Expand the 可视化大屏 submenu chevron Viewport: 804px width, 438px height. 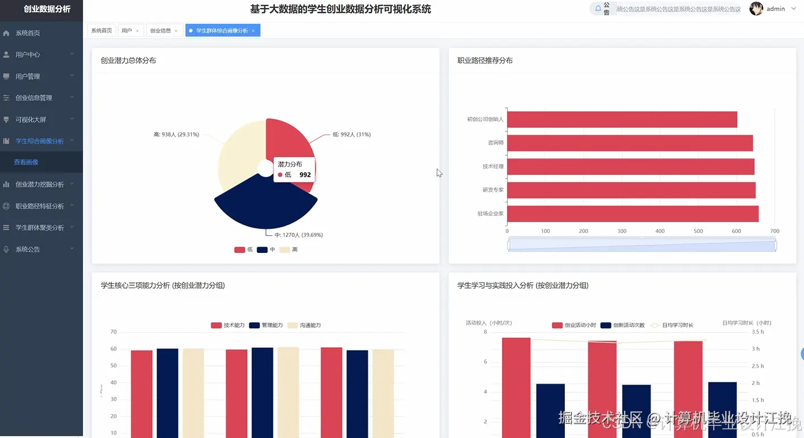pyautogui.click(x=72, y=119)
